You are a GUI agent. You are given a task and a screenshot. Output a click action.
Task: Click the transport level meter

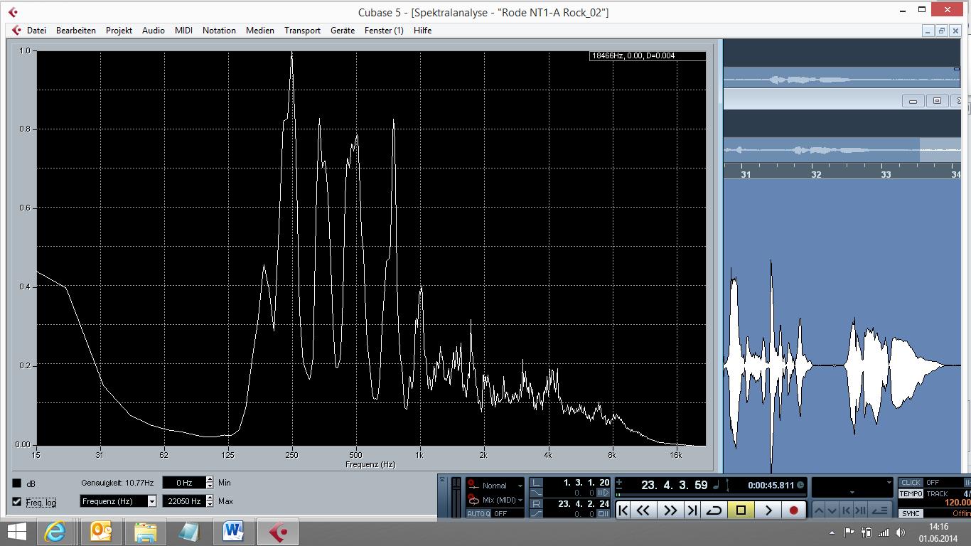[456, 498]
